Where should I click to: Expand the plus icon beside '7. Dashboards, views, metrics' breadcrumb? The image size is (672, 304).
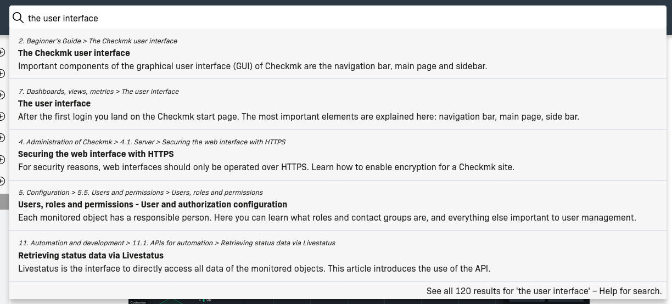coord(2,94)
